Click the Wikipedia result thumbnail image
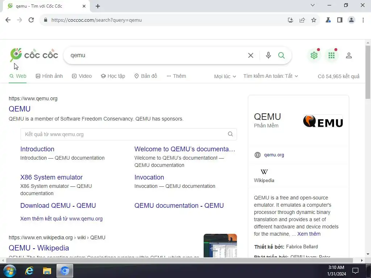 click(220, 245)
